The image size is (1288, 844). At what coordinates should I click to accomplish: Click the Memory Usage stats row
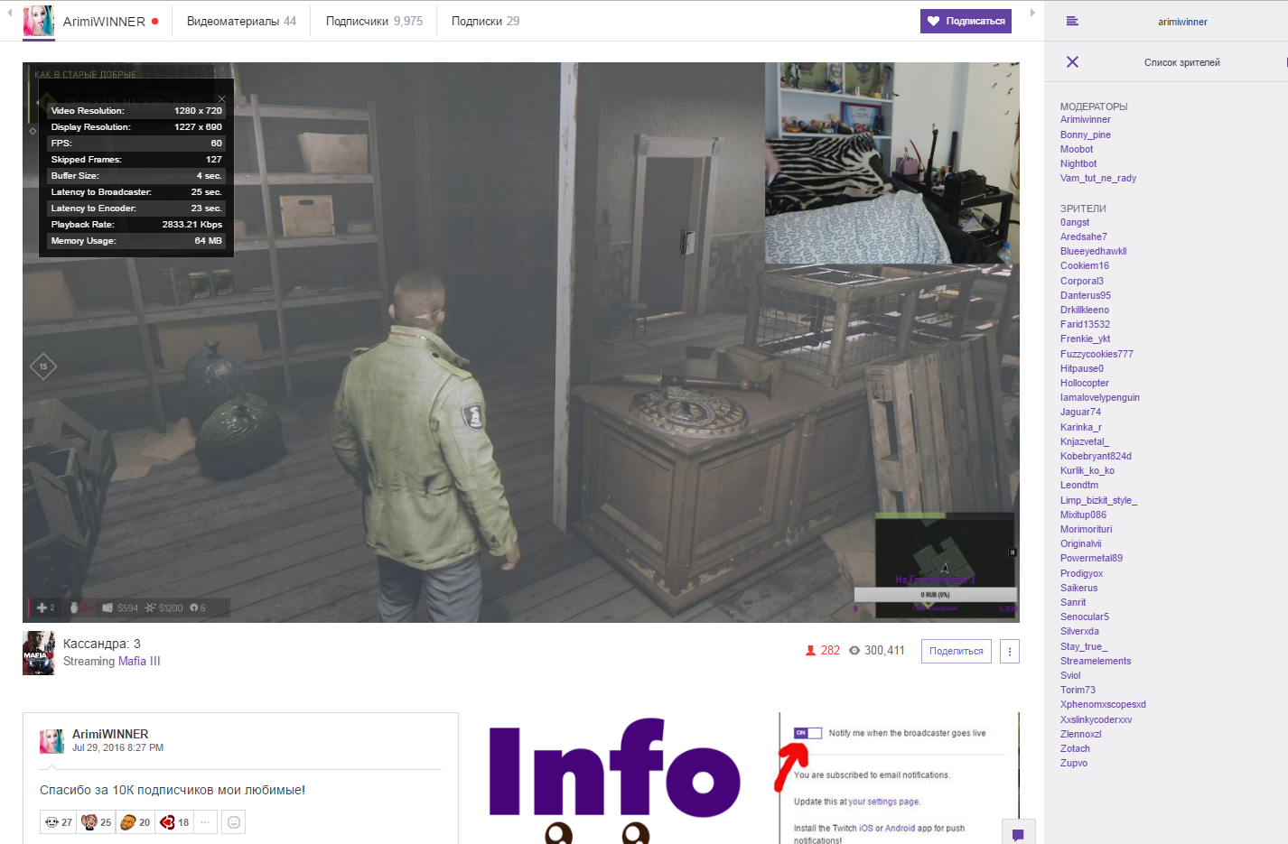tap(136, 241)
